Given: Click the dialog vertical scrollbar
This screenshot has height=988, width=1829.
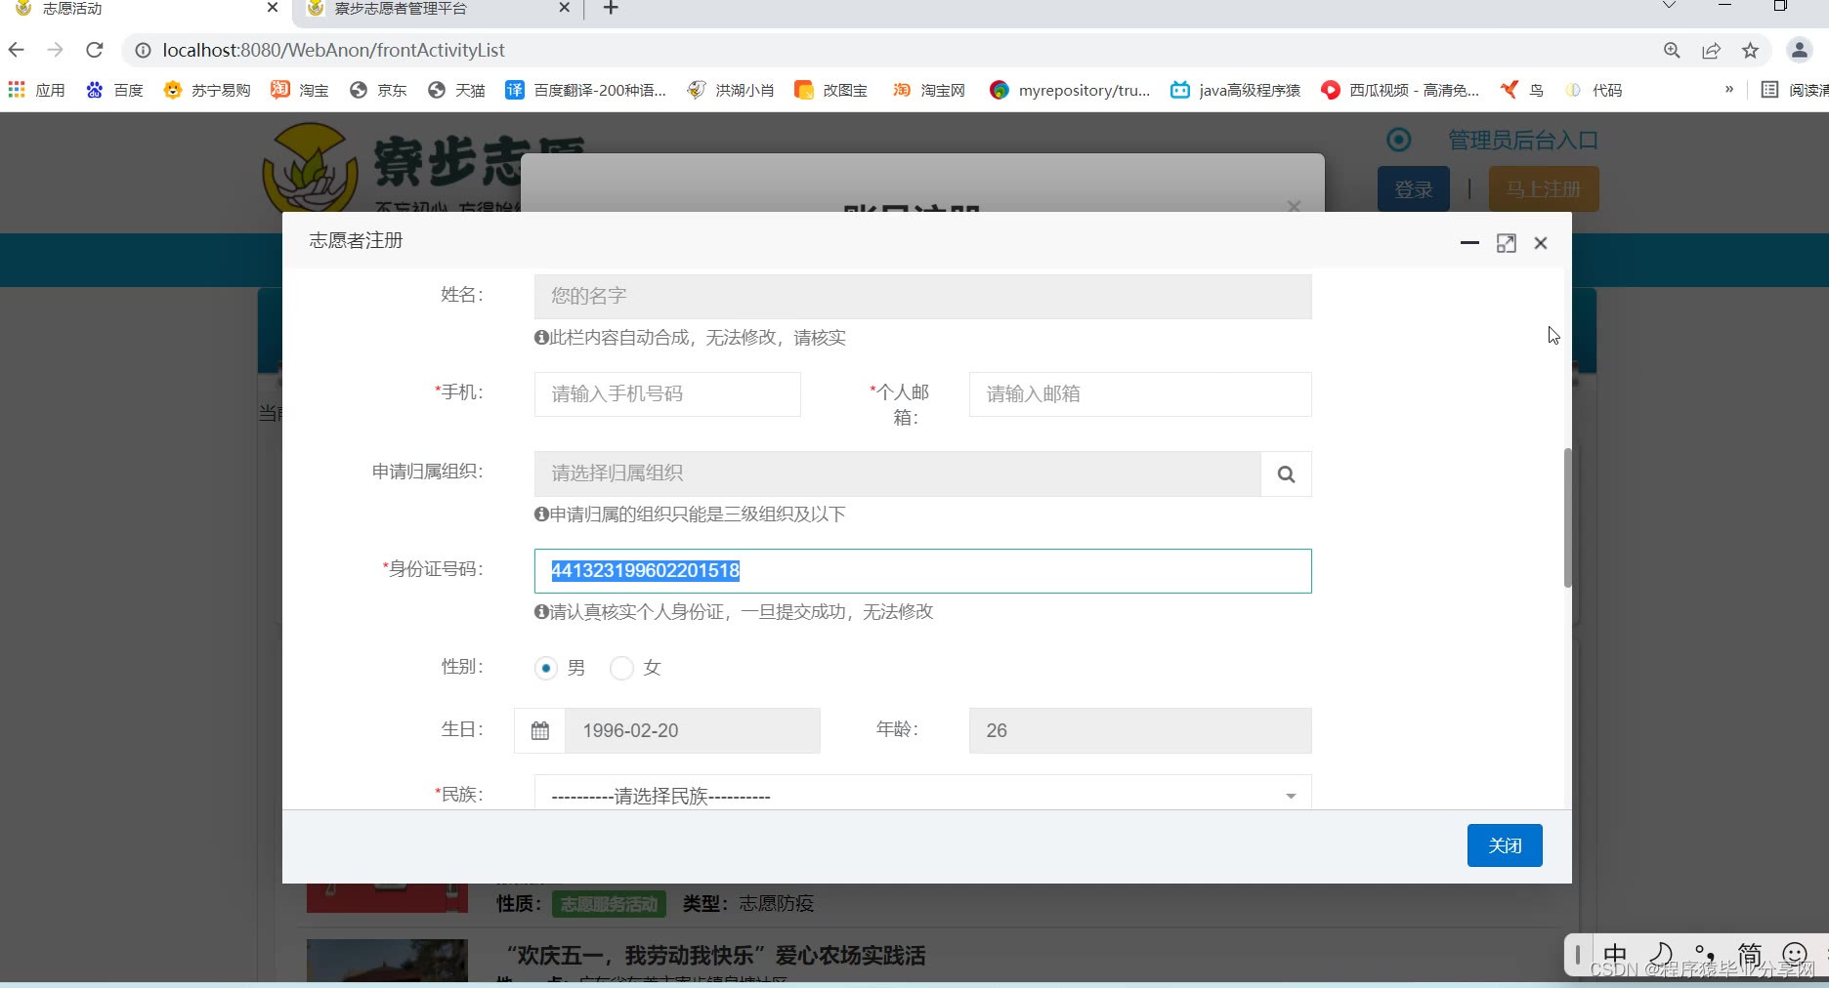Looking at the screenshot, I should [x=1567, y=517].
